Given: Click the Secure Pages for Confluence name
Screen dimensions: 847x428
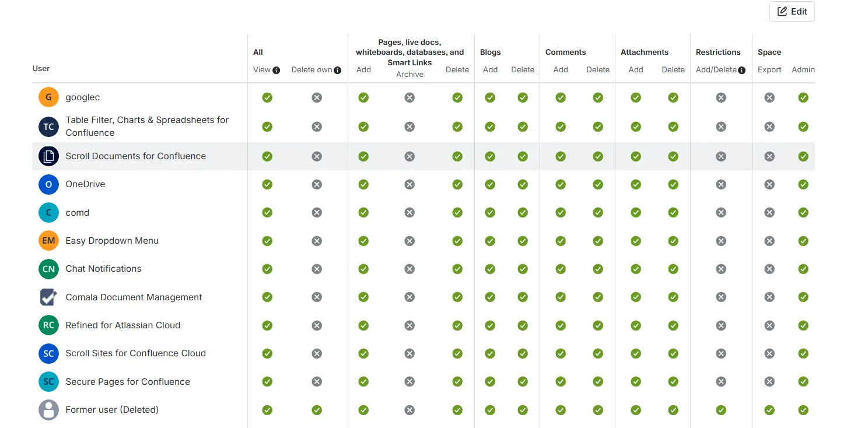Looking at the screenshot, I should click(128, 382).
